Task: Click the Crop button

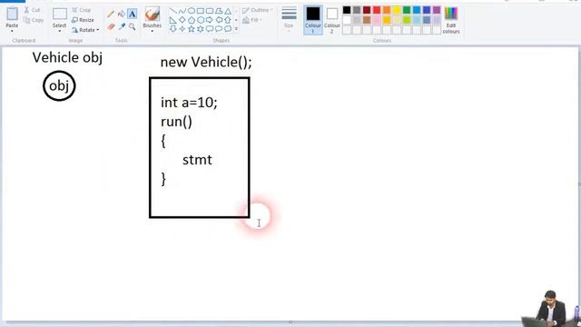Action: pos(81,10)
